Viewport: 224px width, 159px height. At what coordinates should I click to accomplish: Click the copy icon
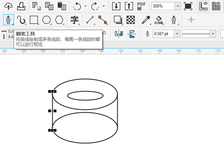tap(49, 6)
